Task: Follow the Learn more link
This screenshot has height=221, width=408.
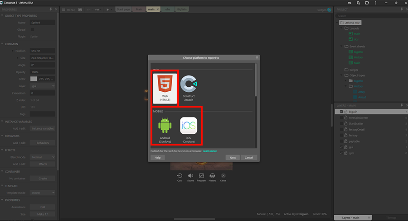Action: tap(210, 151)
